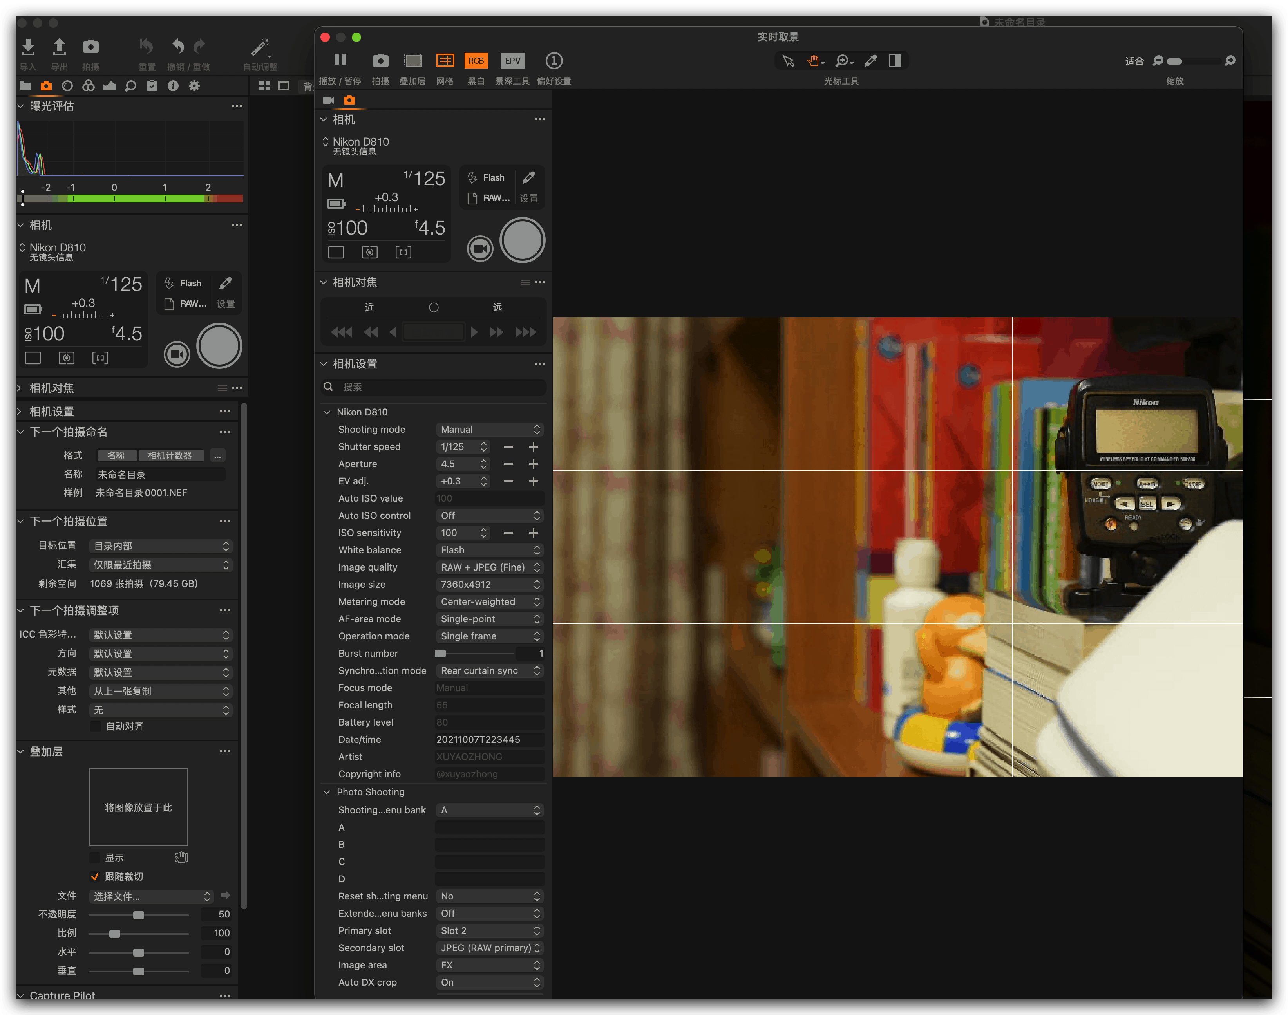Enable the overlay display checkbox
The image size is (1288, 1015).
click(94, 858)
